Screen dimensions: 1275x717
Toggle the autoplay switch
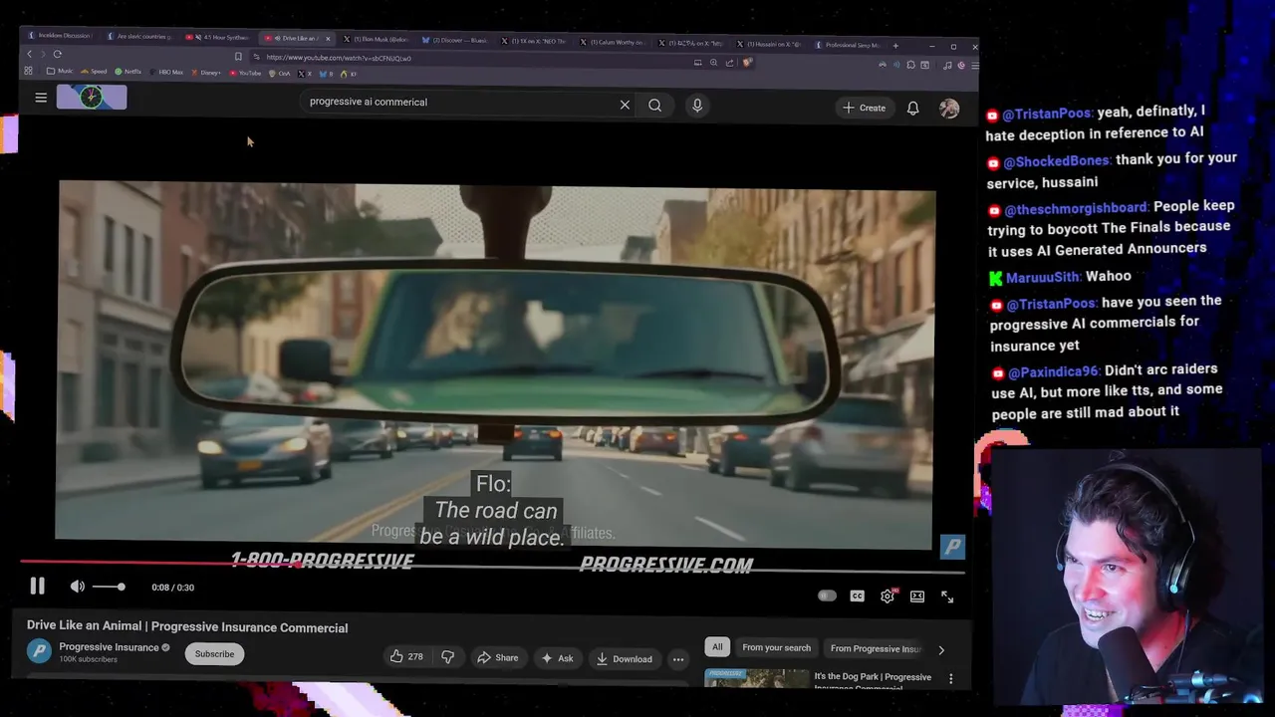coord(827,596)
